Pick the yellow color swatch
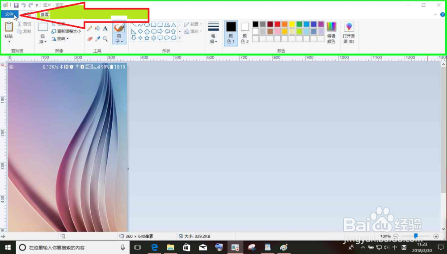The width and height of the screenshot is (447, 254). [292, 24]
